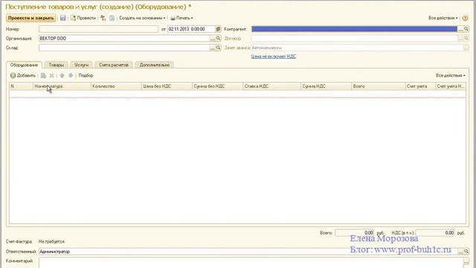This screenshot has width=476, height=268.
Task: Add a row with Добавить
Action: pyautogui.click(x=23, y=76)
